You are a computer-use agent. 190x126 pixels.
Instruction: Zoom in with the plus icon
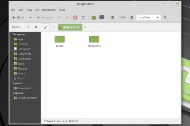[132, 18]
